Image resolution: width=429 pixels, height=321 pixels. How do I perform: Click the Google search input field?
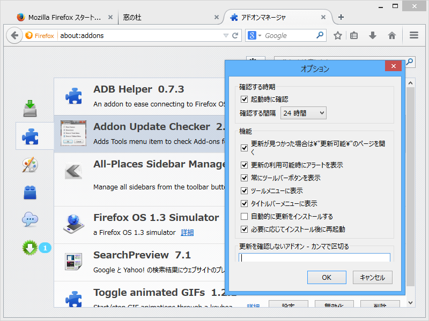point(289,35)
